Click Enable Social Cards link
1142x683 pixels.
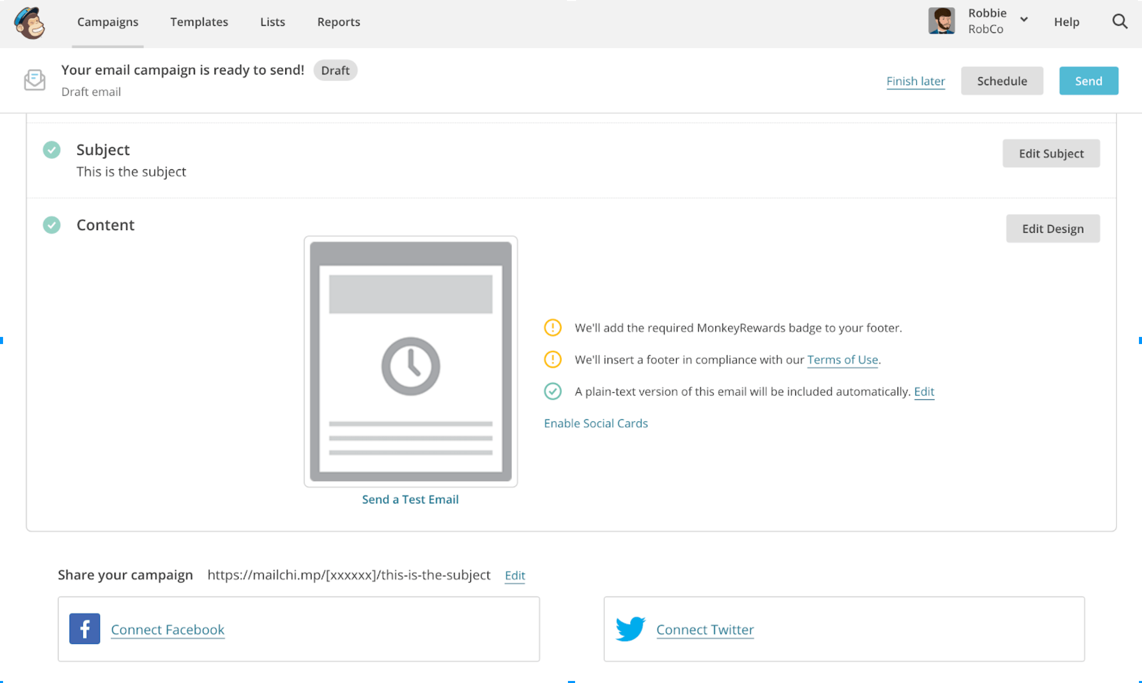595,423
